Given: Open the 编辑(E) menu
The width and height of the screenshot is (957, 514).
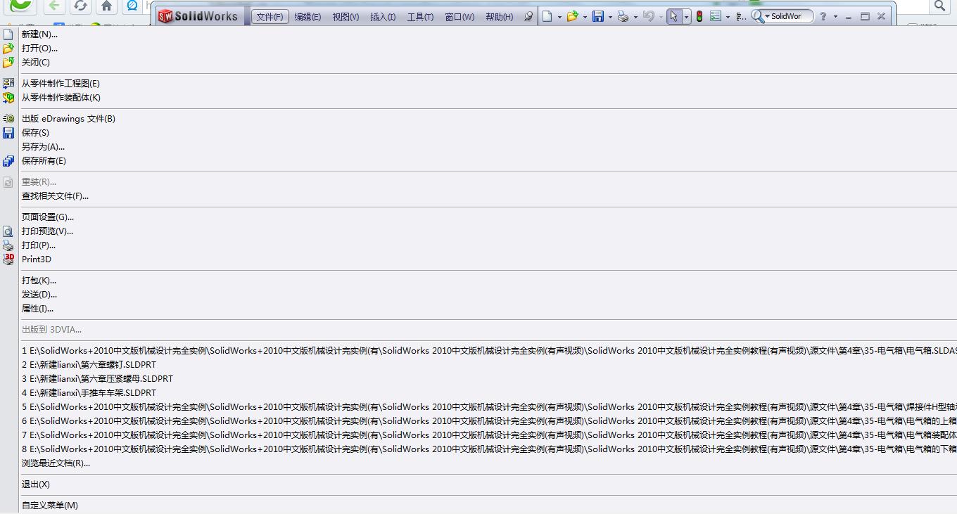Looking at the screenshot, I should [x=308, y=17].
